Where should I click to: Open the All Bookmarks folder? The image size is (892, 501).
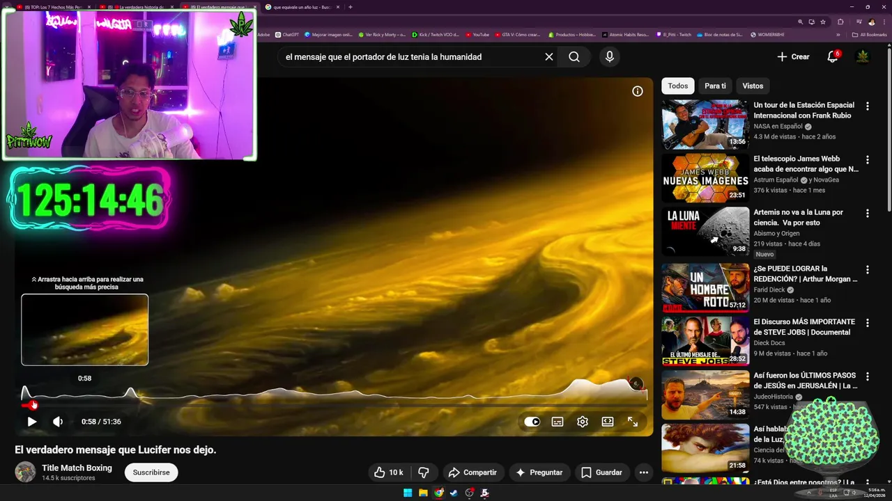point(870,34)
